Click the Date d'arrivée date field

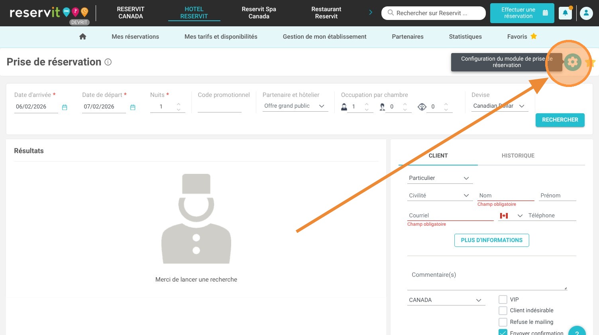(37, 106)
